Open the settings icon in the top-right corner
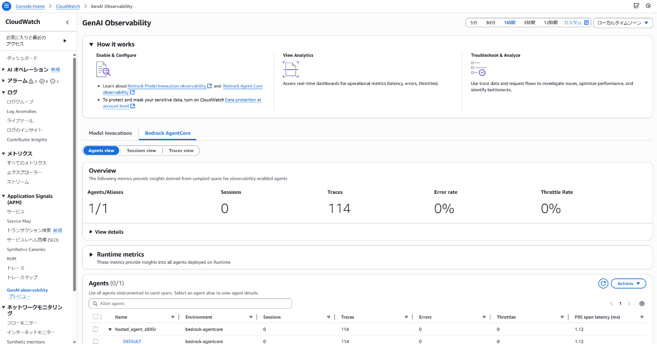Viewport: 657px width, 344px height. pos(649,6)
